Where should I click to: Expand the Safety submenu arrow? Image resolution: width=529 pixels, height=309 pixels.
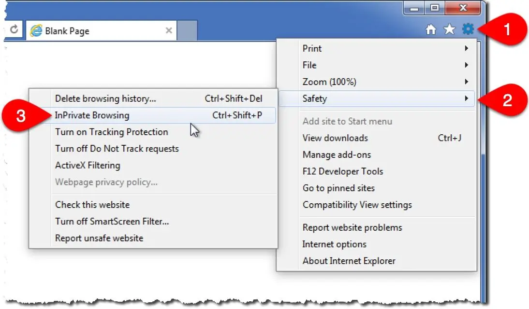click(x=466, y=98)
